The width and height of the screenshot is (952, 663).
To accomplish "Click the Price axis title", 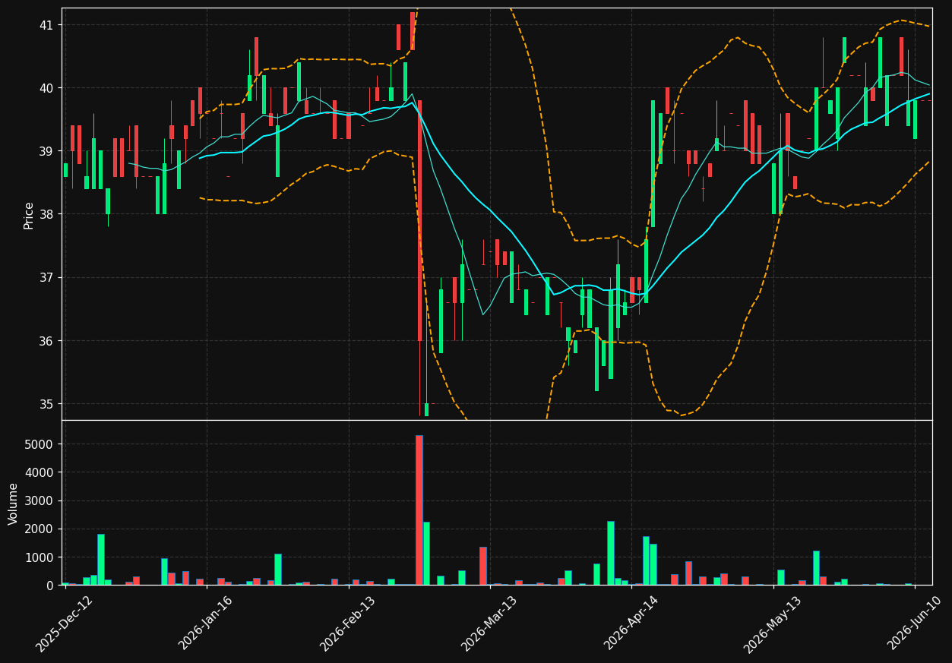I will [x=29, y=215].
